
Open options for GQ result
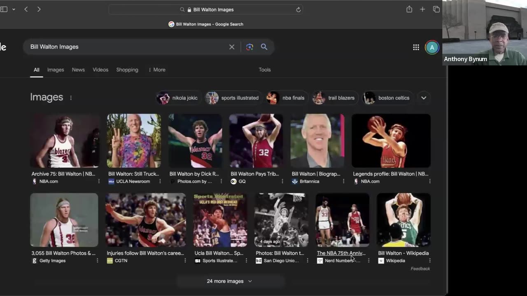click(282, 181)
